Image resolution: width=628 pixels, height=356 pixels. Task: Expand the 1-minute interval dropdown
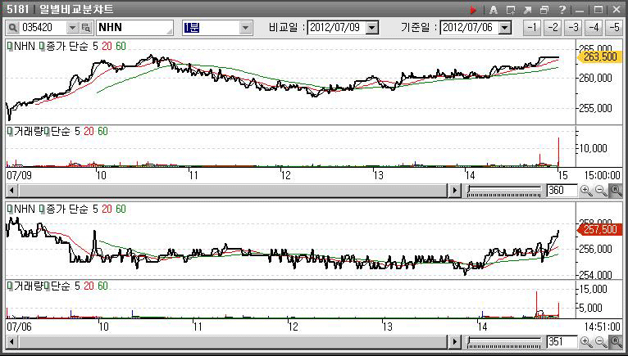coord(245,27)
